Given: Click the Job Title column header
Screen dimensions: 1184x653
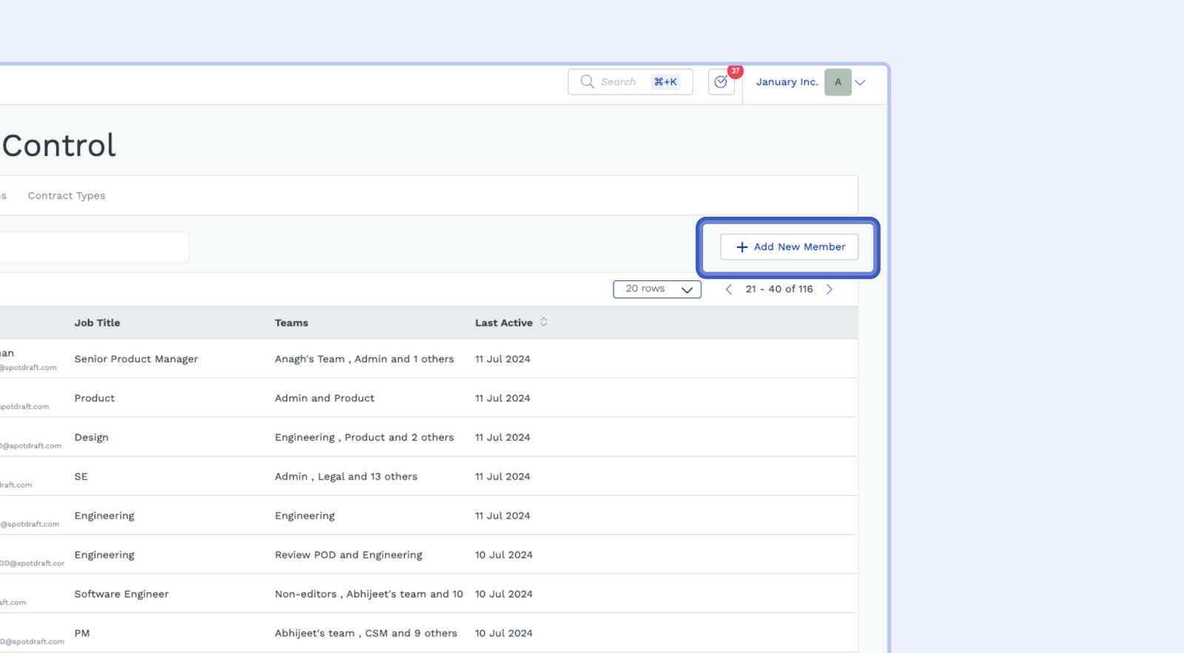Looking at the screenshot, I should point(97,323).
